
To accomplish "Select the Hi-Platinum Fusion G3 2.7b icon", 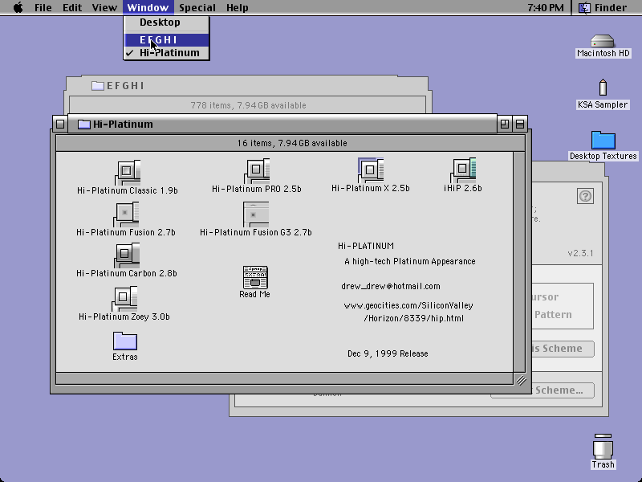I will click(x=256, y=214).
